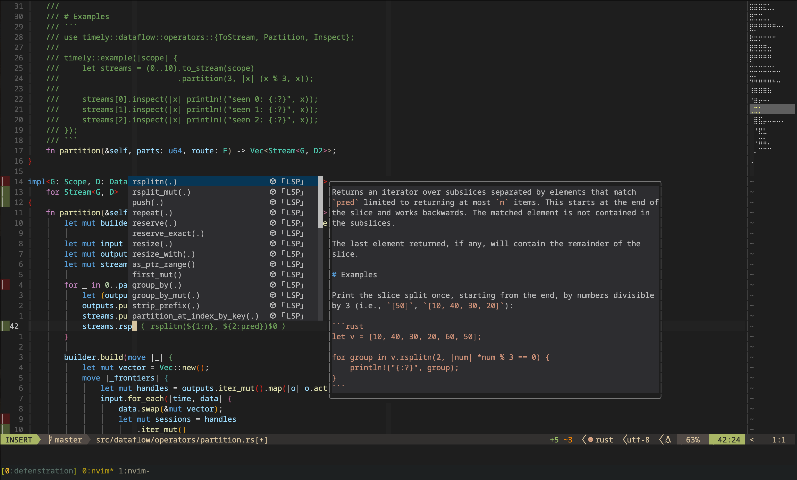Click the cube icon on the resize_with(.) row
The width and height of the screenshot is (797, 480).
click(x=273, y=254)
